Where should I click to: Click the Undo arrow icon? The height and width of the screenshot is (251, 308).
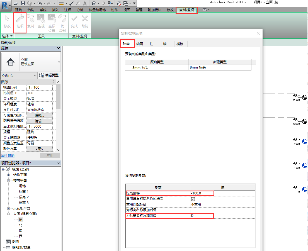click(39, 3)
